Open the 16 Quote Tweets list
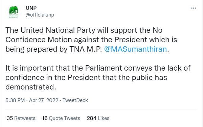 coord(61,118)
